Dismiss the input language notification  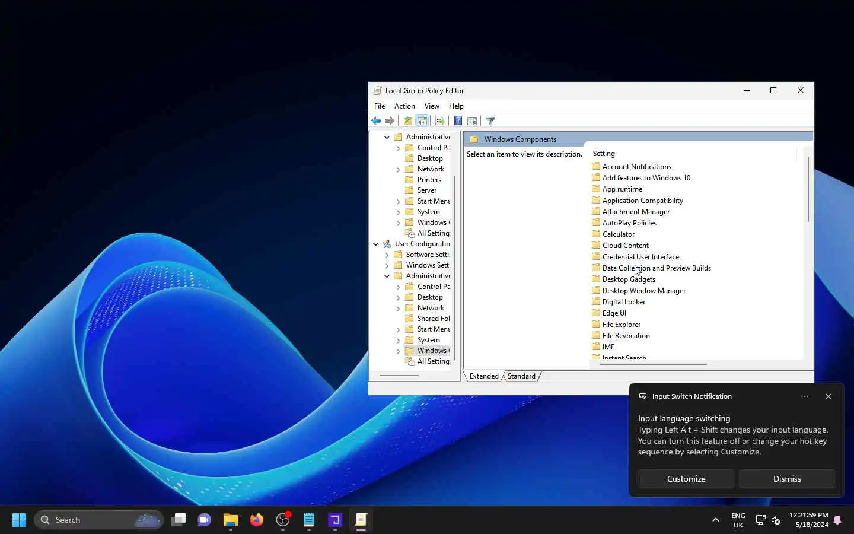click(787, 479)
